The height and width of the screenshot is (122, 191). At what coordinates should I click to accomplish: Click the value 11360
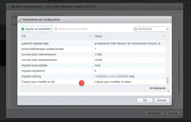click(x=98, y=55)
